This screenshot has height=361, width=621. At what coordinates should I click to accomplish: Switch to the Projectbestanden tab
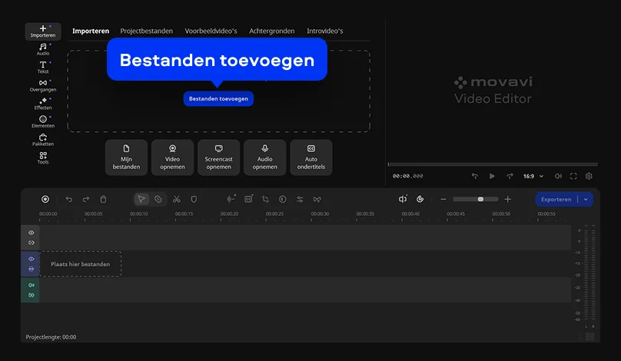click(146, 31)
